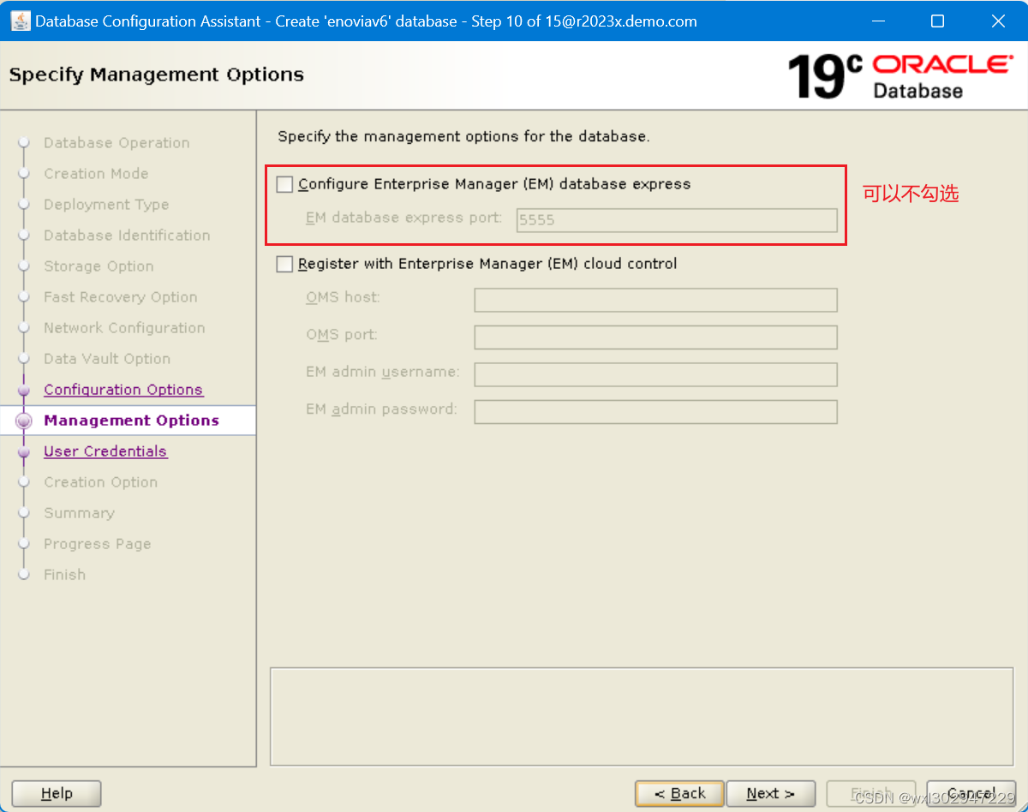This screenshot has width=1028, height=812.
Task: Click the EM admin password field
Action: point(655,412)
